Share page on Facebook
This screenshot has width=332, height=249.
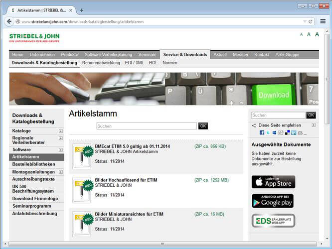pyautogui.click(x=262, y=132)
